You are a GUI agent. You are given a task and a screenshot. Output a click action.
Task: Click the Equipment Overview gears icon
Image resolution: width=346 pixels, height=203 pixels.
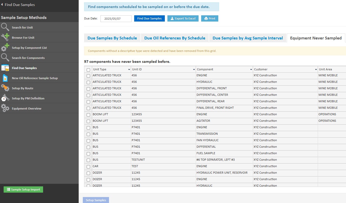pos(5,108)
